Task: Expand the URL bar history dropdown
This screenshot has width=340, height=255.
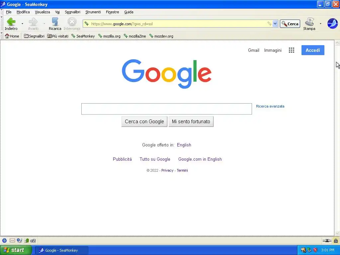Action: [x=275, y=24]
